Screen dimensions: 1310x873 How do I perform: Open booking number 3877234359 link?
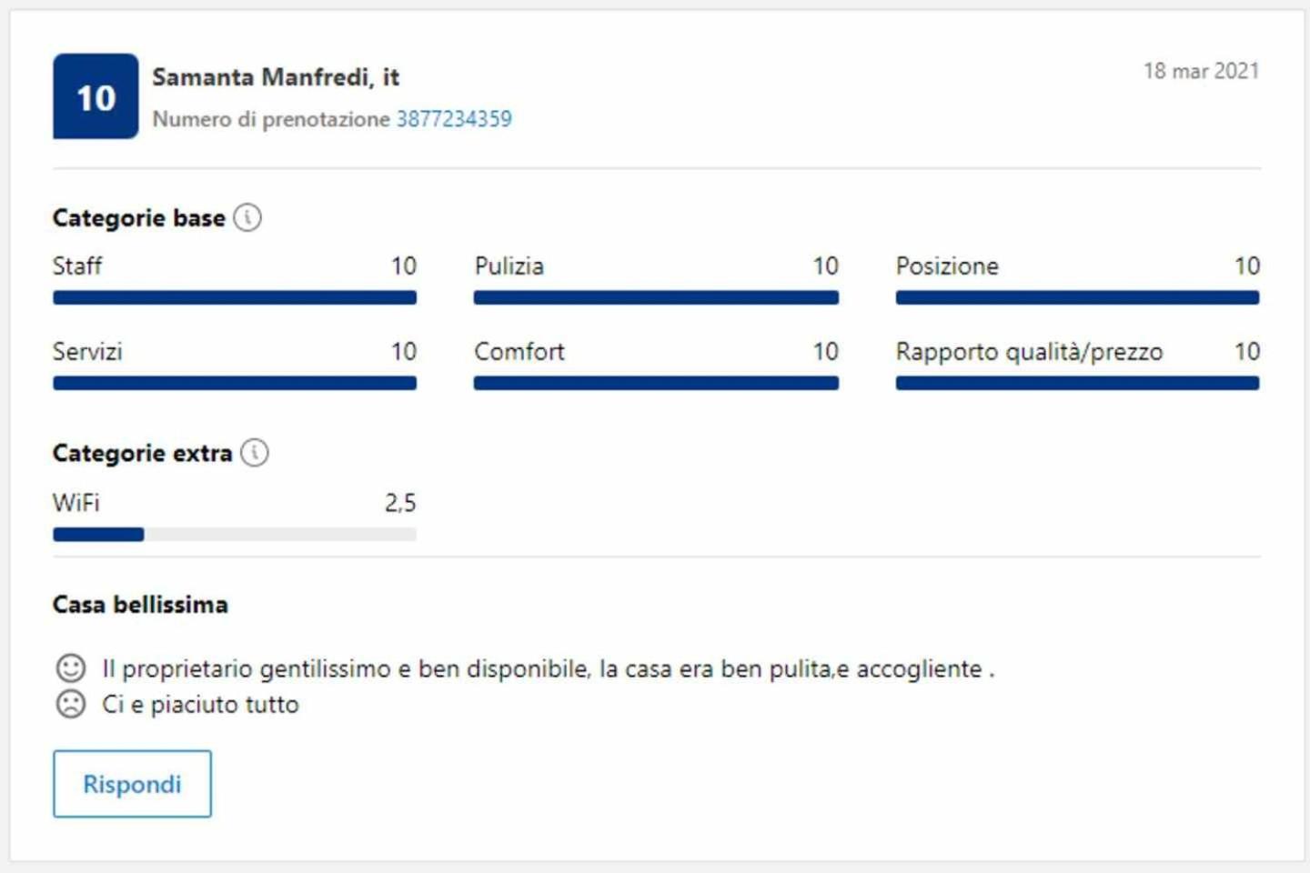(454, 119)
